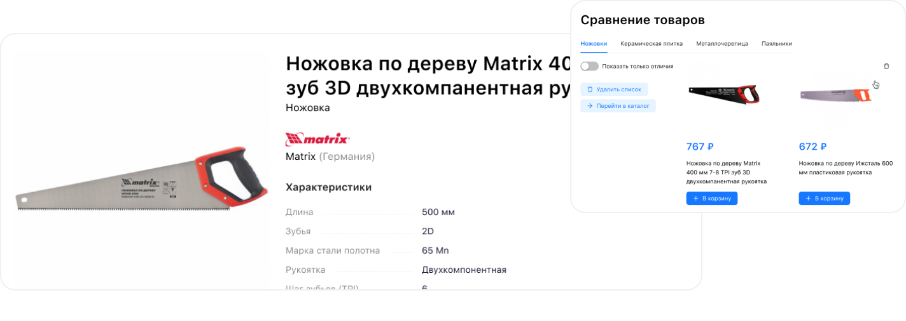Image resolution: width=906 pixels, height=321 pixels.
Task: Click the Ижсталь 600 мм product title link
Action: [846, 167]
